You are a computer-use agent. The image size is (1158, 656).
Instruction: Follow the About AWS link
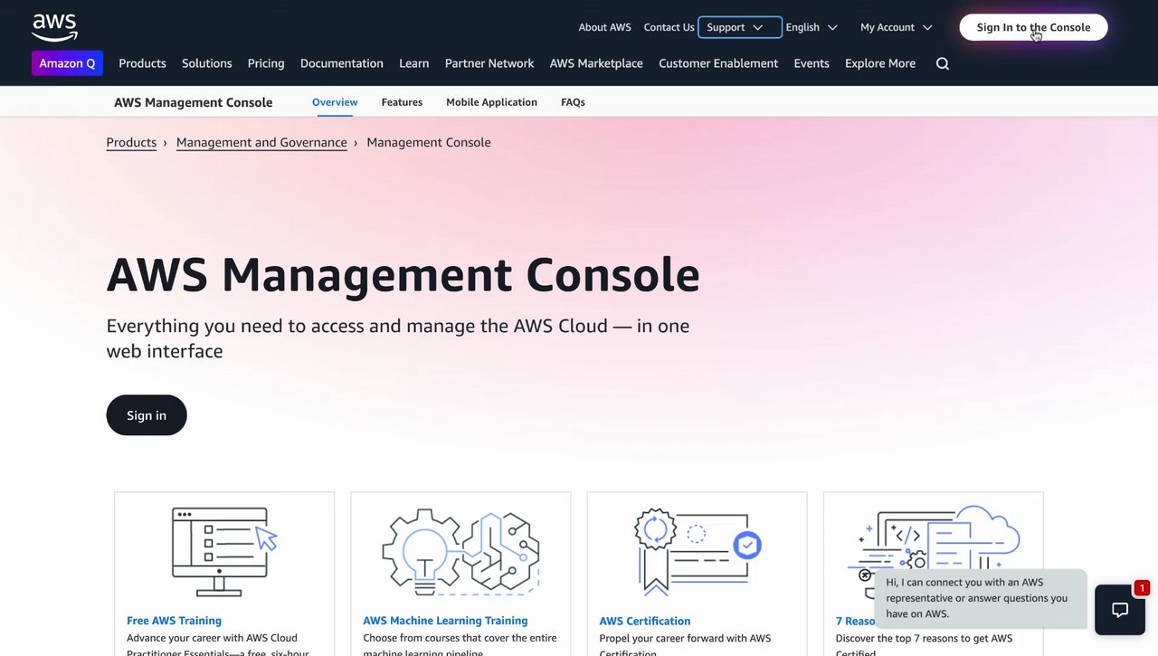pos(605,27)
